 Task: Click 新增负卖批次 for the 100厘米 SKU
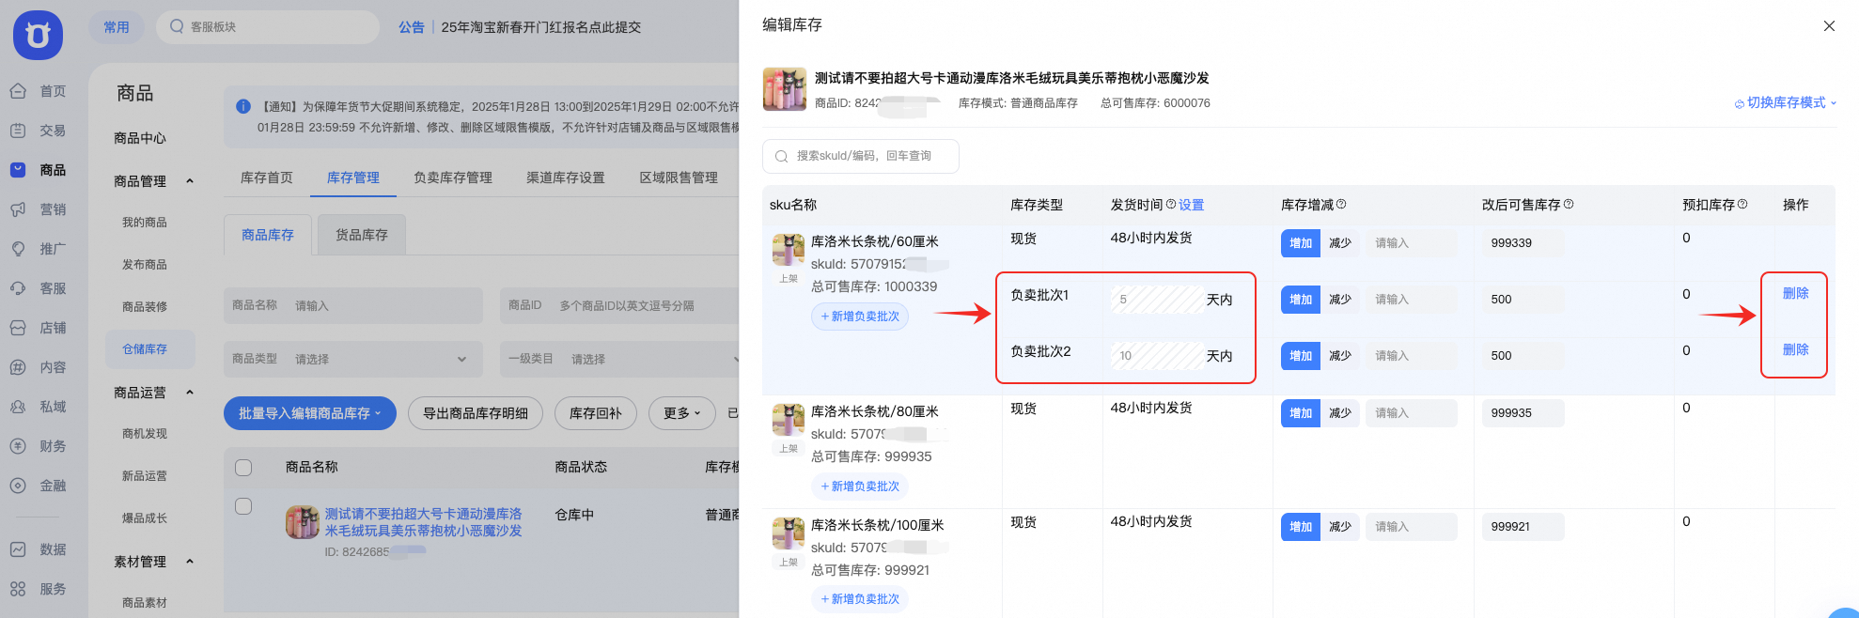click(860, 599)
